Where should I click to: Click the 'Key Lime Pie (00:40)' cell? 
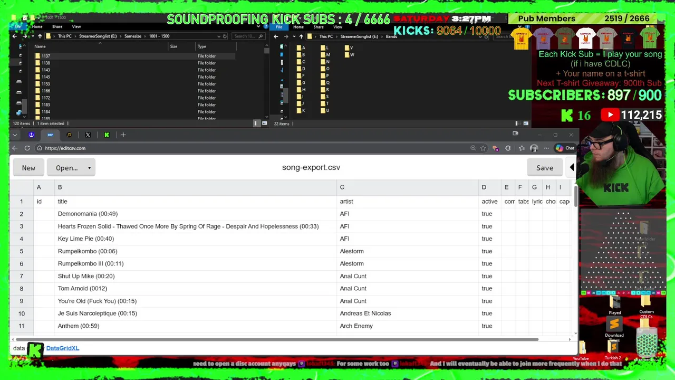pyautogui.click(x=196, y=239)
